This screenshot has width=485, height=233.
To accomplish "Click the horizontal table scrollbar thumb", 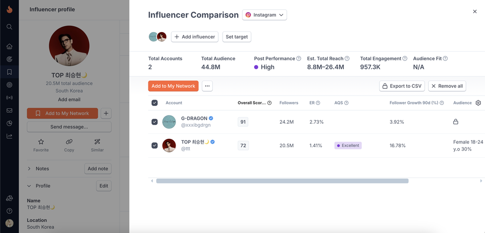I will coord(282,181).
